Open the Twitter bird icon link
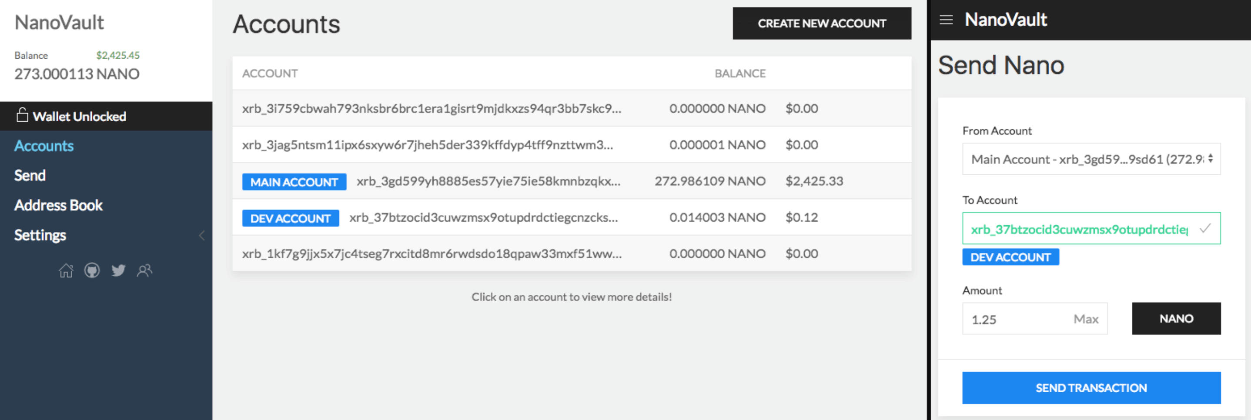The width and height of the screenshot is (1251, 420). [118, 270]
